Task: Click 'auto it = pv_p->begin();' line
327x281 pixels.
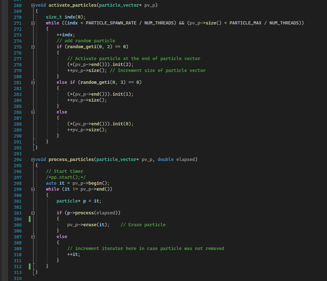Action: [x=78, y=183]
